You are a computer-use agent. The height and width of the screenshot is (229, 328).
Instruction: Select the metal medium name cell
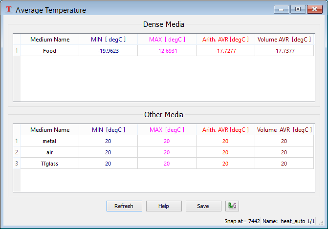click(x=49, y=141)
